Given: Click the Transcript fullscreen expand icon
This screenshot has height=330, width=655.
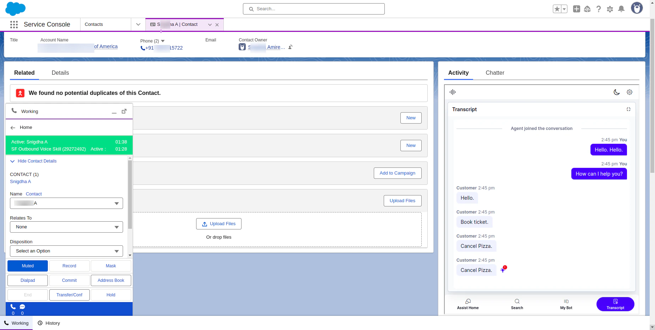Looking at the screenshot, I should coord(629,109).
